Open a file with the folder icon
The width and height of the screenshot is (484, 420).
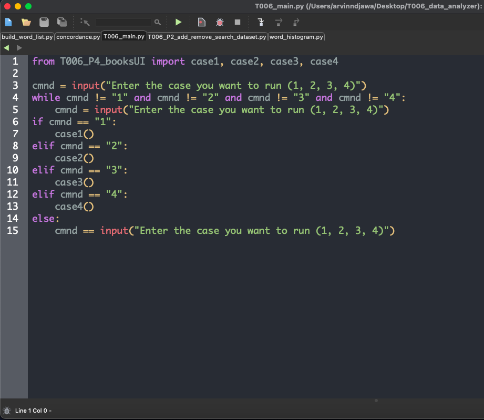26,22
